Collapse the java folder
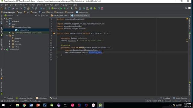 [7, 24]
